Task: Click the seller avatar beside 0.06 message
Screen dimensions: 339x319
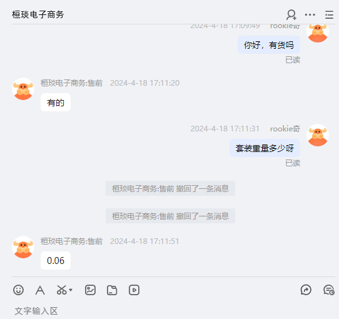Action: coord(23,247)
